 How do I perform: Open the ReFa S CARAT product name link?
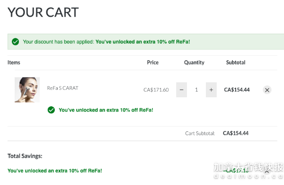click(62, 88)
